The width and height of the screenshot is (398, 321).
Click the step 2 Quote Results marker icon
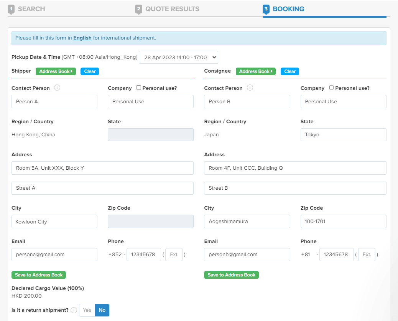139,9
